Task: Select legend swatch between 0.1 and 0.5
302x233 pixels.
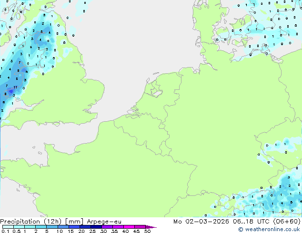Action: [8, 227]
